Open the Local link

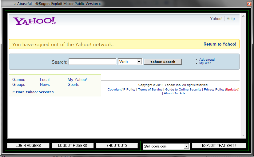[x=45, y=79]
